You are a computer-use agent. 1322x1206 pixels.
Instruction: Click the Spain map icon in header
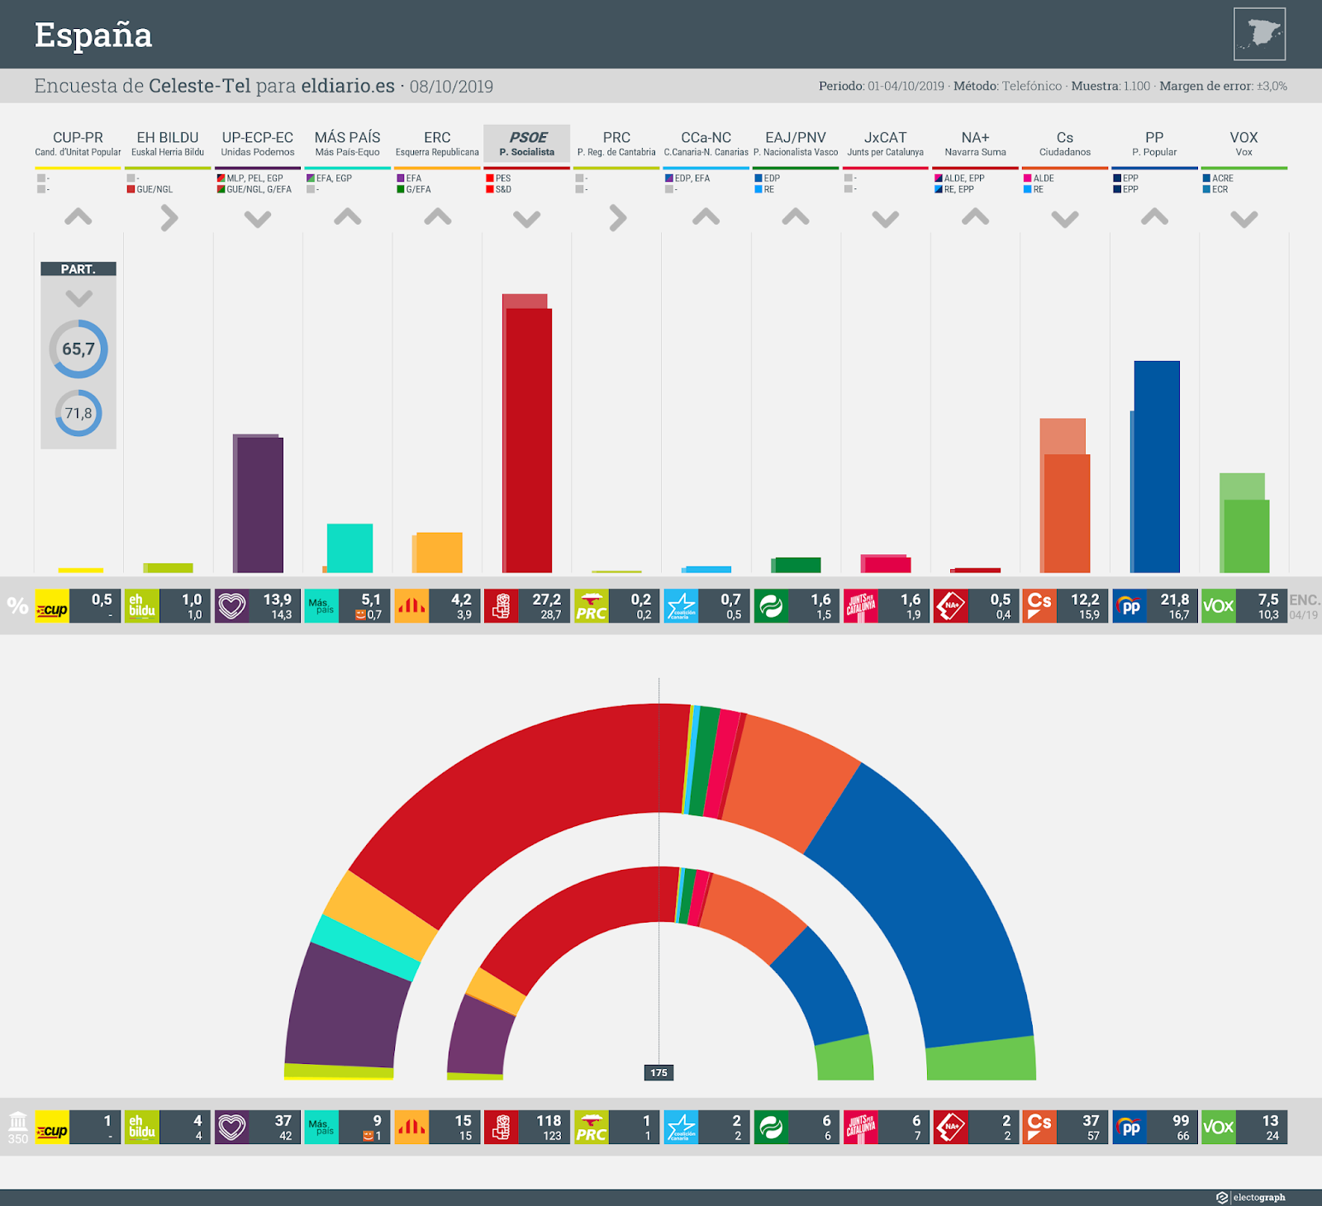pos(1259,34)
